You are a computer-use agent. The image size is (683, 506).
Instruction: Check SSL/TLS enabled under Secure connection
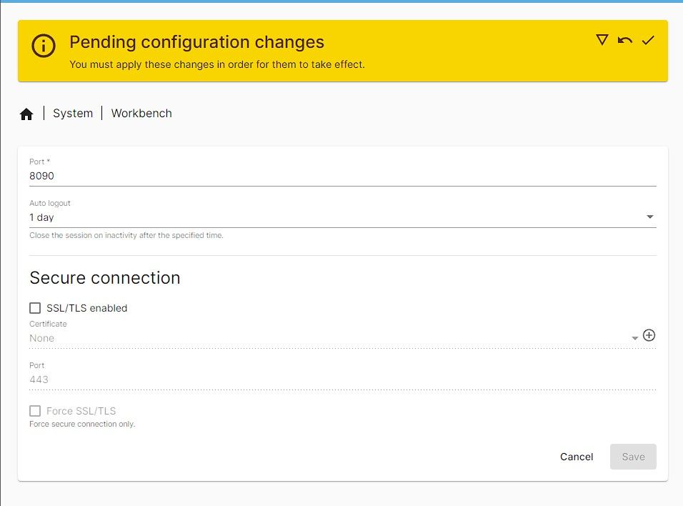coord(35,307)
